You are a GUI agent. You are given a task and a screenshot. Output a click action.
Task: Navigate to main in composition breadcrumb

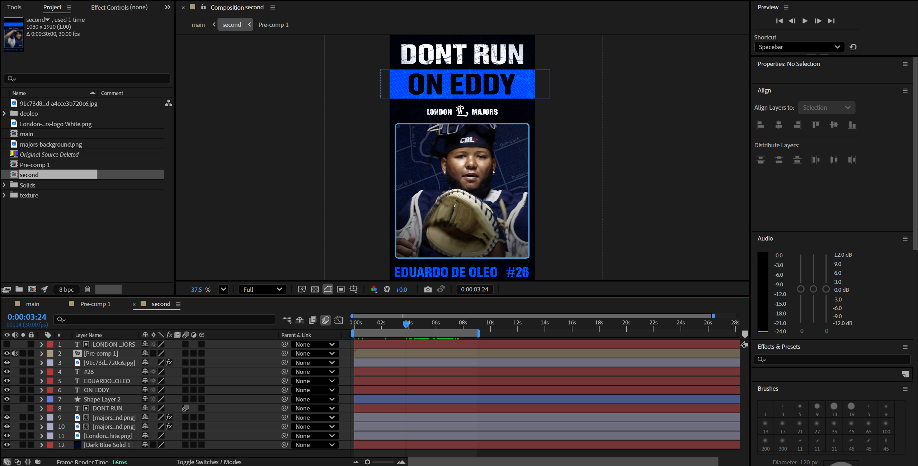[x=198, y=25]
